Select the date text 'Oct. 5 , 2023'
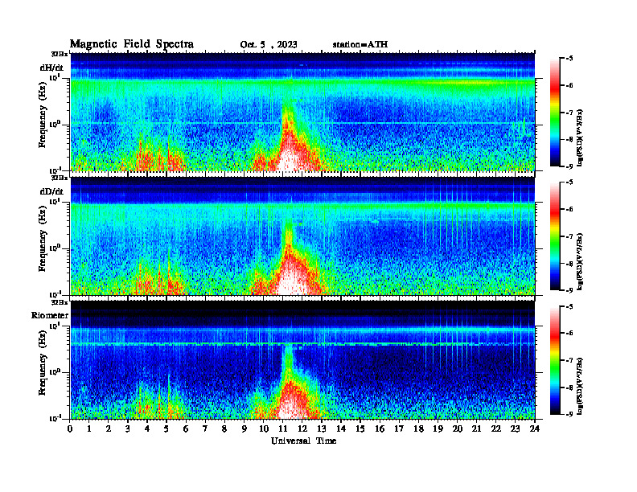This screenshot has width=637, height=492. [269, 45]
